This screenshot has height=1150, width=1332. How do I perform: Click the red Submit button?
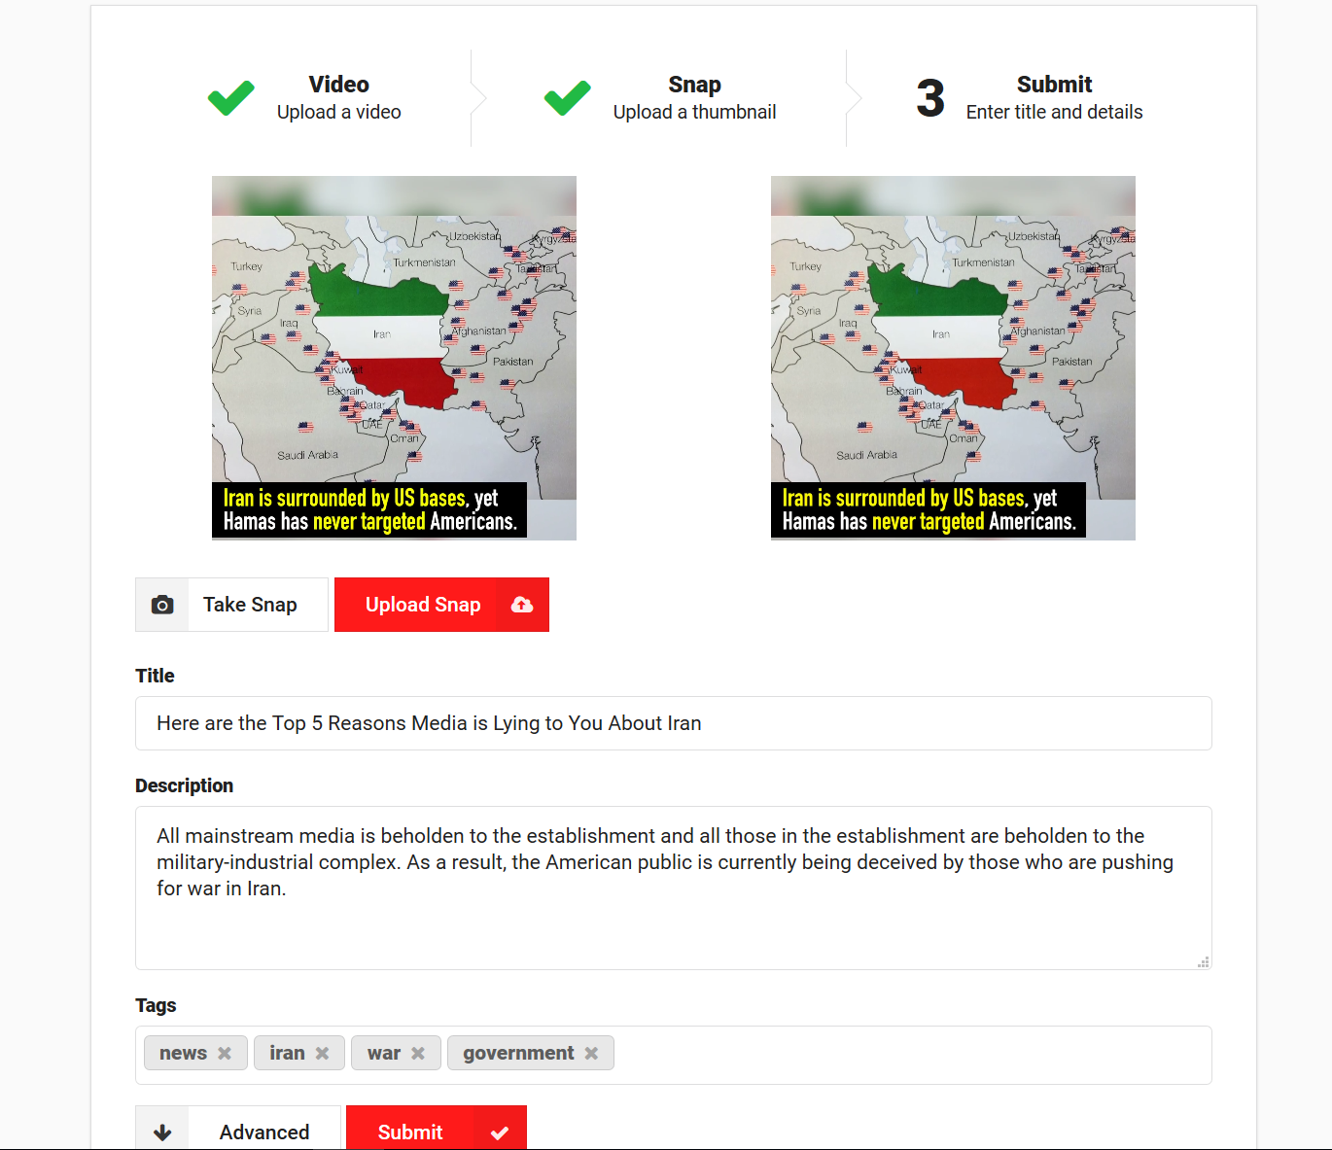coord(437,1129)
